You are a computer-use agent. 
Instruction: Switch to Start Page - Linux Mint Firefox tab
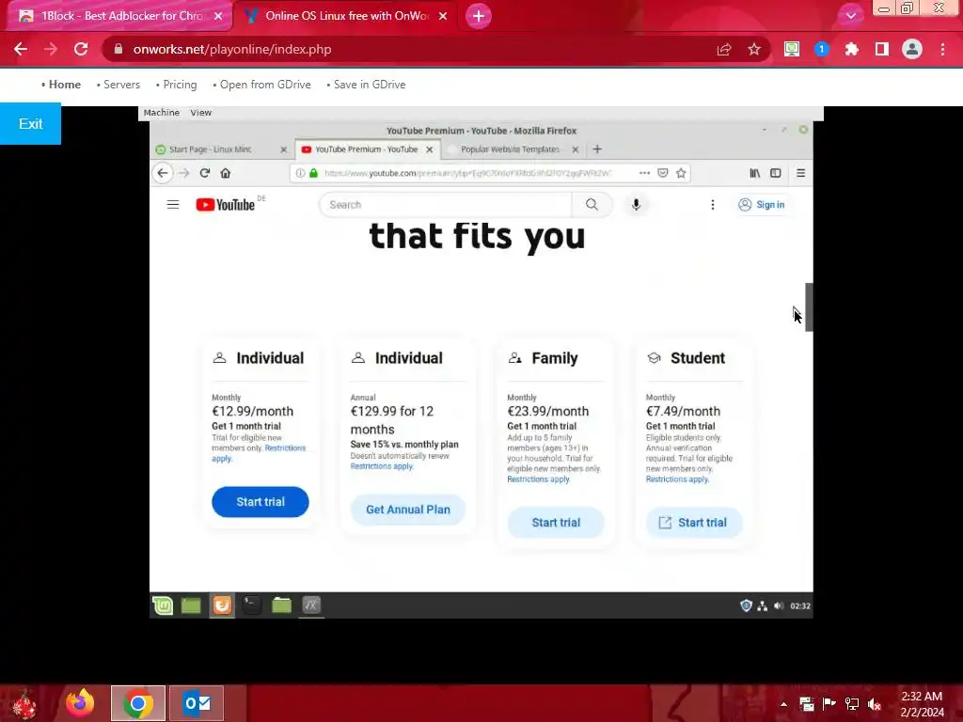click(x=210, y=149)
